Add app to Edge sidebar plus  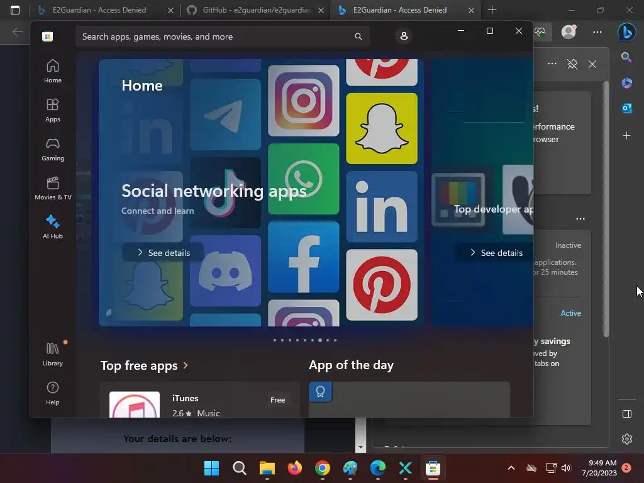(x=627, y=135)
